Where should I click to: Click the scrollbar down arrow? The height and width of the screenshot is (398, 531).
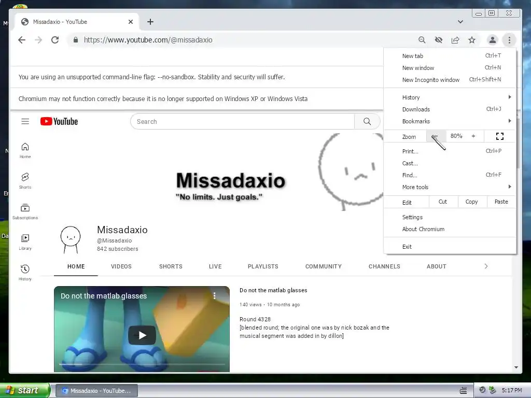pos(516,367)
